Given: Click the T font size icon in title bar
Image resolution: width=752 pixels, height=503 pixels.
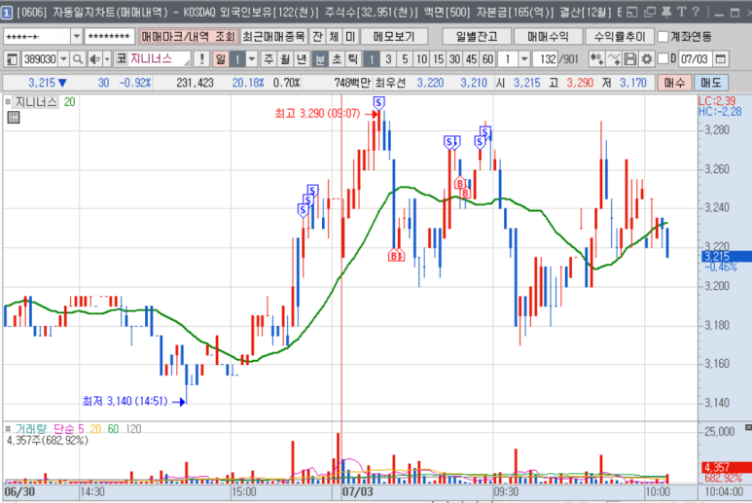Looking at the screenshot, I should pyautogui.click(x=682, y=12).
